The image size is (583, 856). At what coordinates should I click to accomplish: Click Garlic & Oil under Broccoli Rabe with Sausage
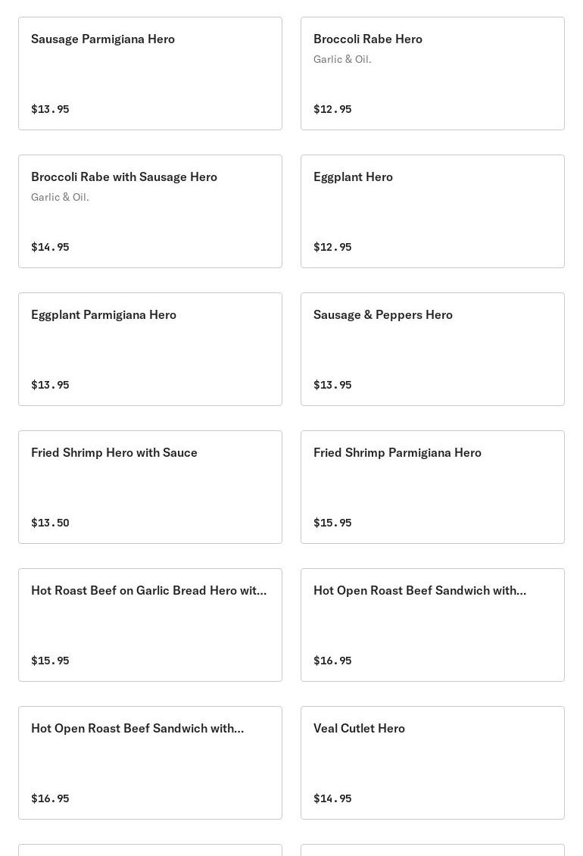(60, 197)
